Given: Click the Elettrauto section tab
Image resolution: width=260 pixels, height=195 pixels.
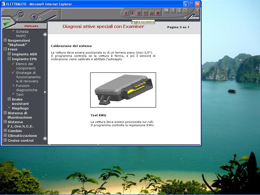Looking at the screenshot, I should 31,26.
